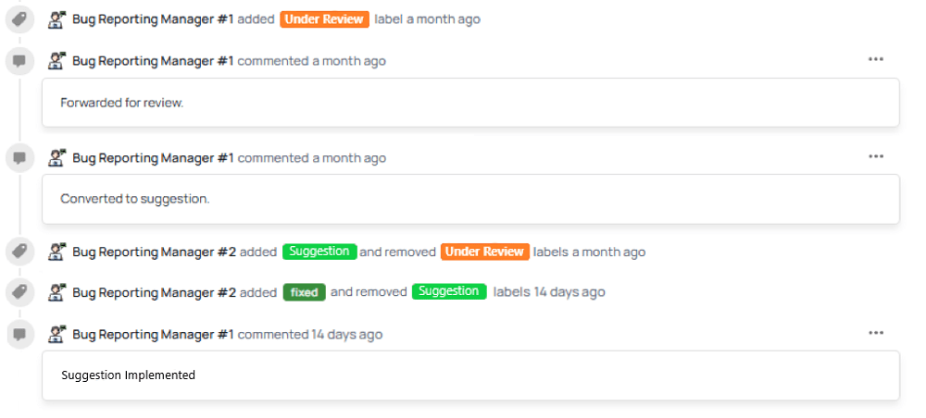Click the removed Under Review label

tap(485, 252)
